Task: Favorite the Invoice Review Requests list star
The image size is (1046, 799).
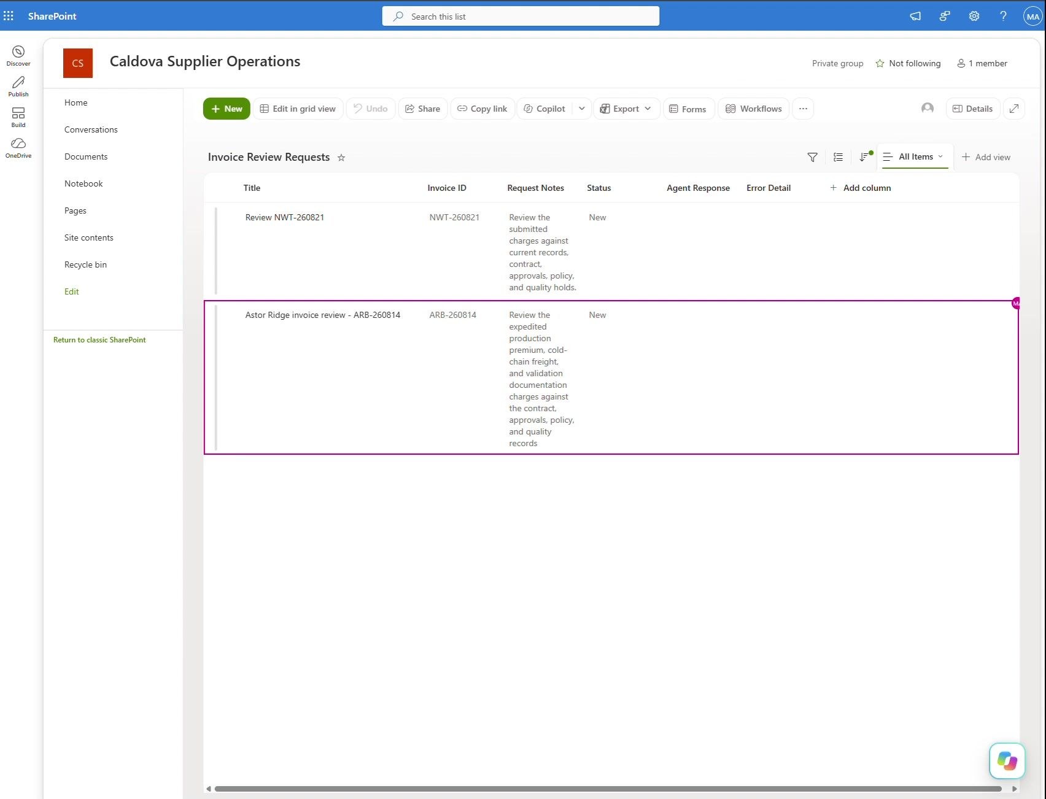Action: pyautogui.click(x=341, y=158)
